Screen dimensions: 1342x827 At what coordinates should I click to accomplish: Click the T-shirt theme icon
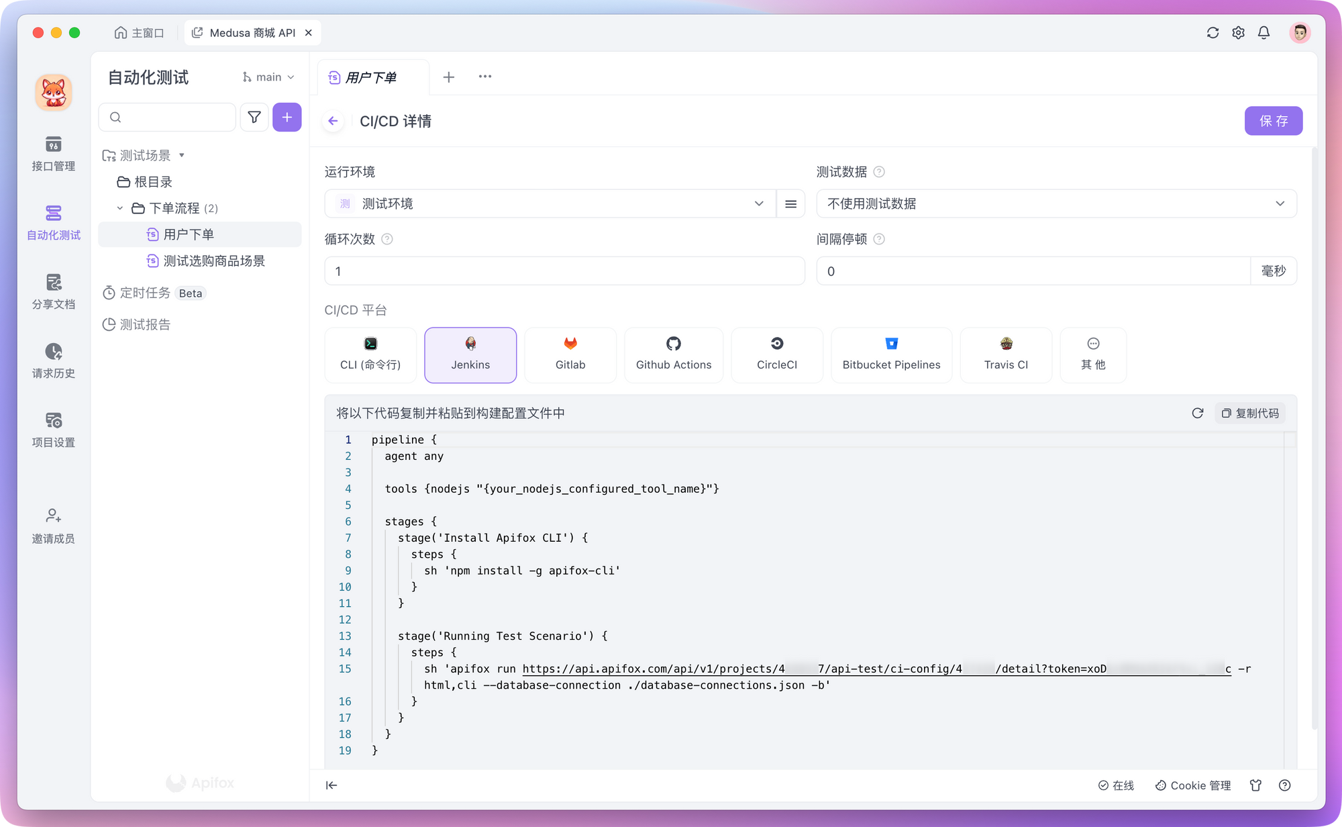tap(1255, 785)
